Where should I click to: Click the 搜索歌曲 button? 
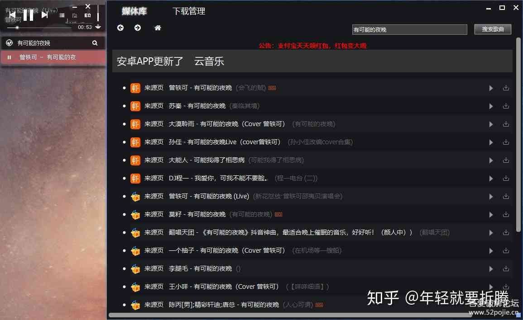(493, 29)
